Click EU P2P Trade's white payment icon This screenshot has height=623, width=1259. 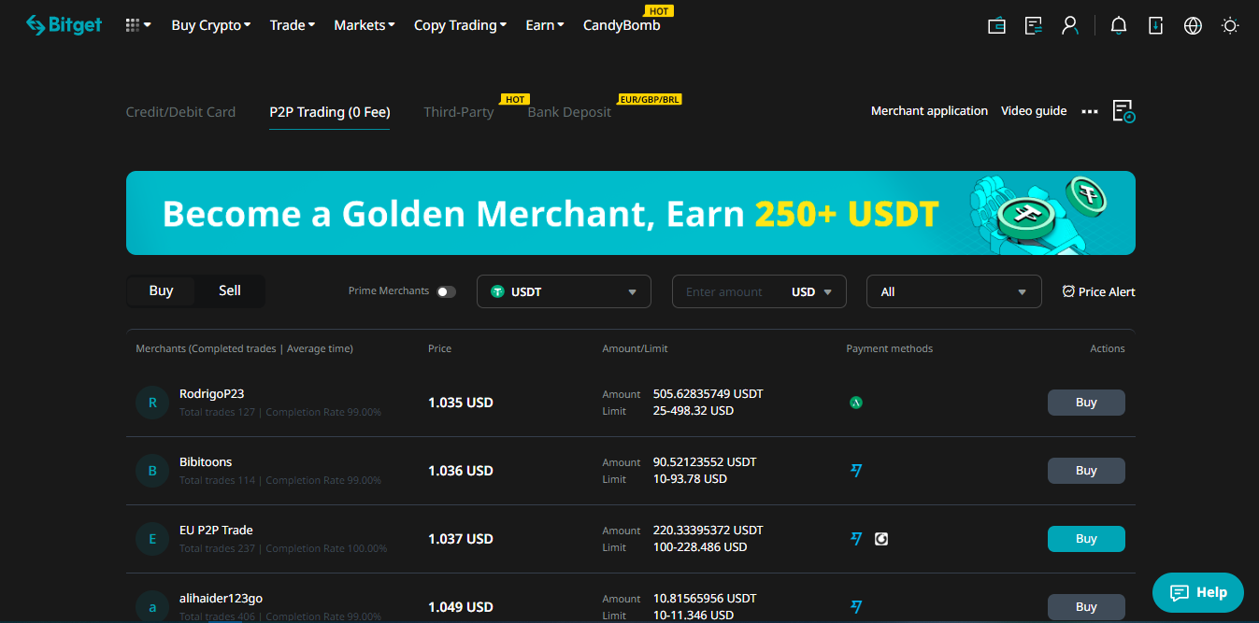(881, 539)
